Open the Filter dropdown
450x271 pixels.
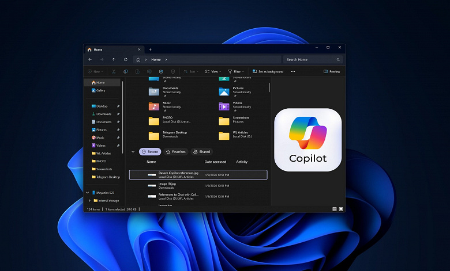tap(237, 71)
